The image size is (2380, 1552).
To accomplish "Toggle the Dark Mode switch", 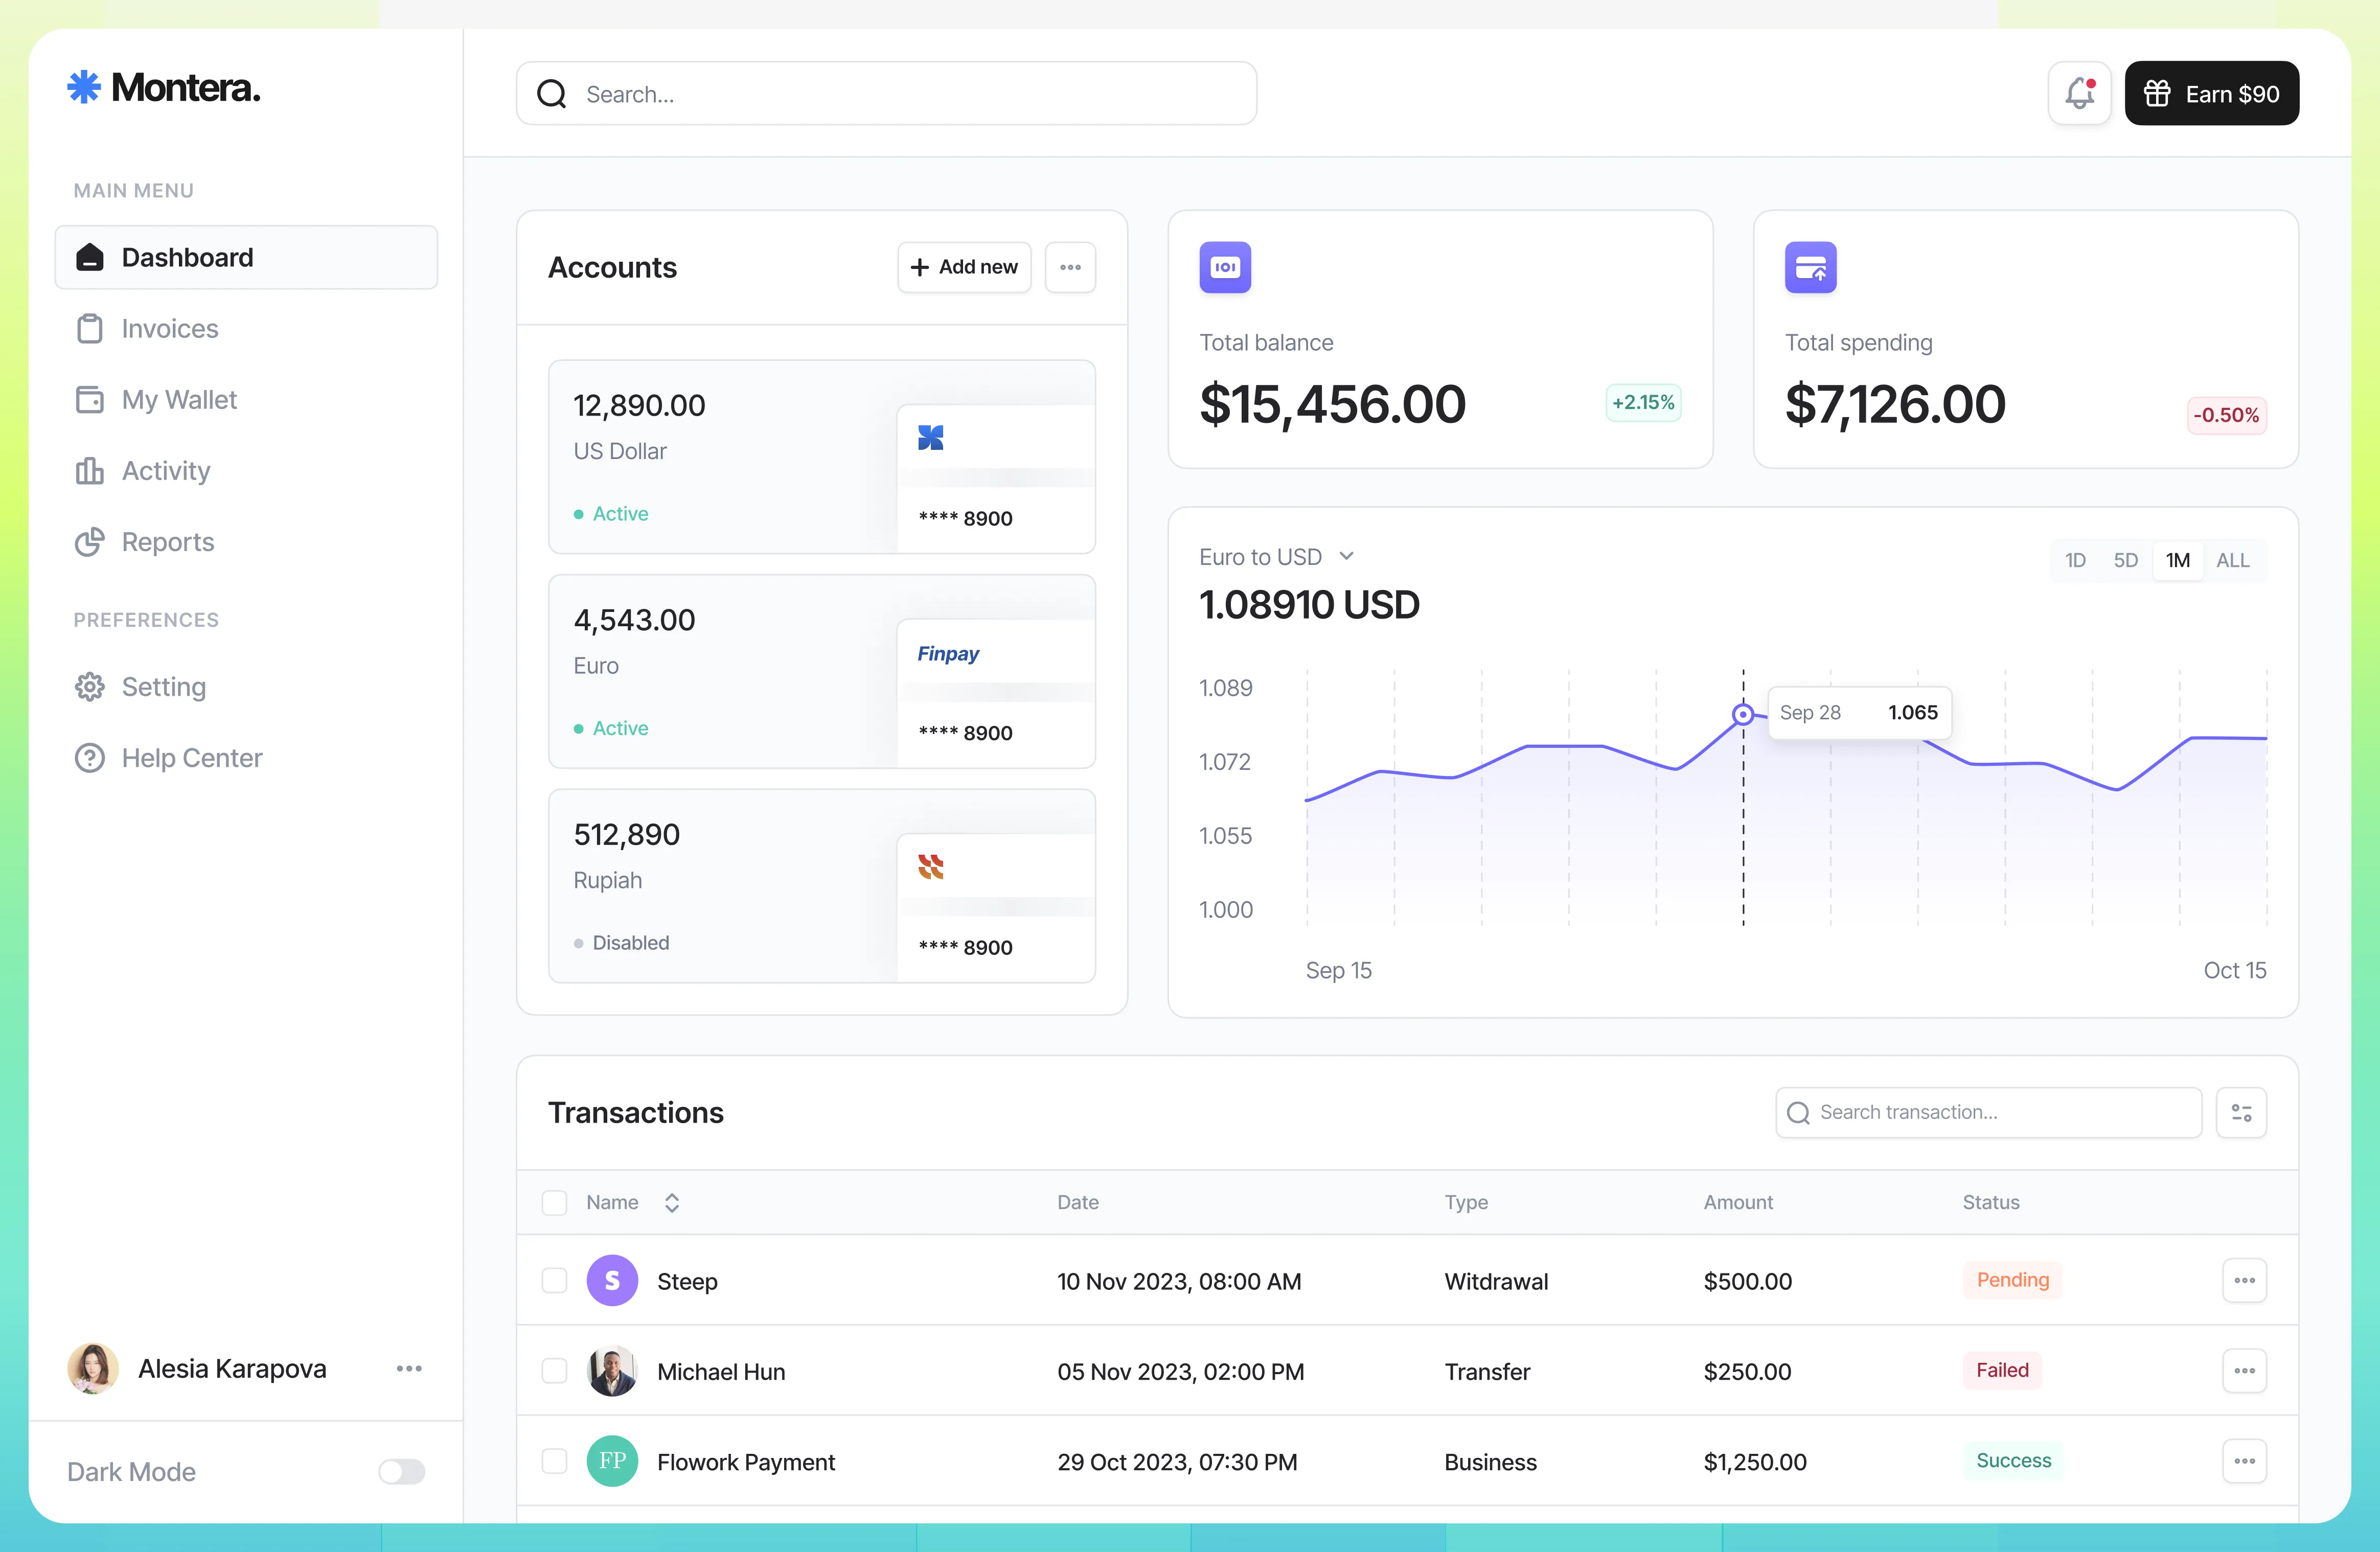I will coord(401,1471).
